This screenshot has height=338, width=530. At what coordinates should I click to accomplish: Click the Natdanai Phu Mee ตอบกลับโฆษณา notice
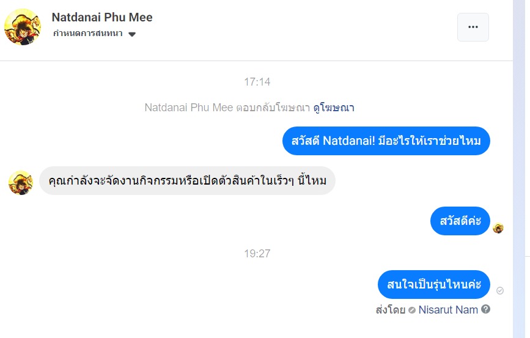coord(227,108)
